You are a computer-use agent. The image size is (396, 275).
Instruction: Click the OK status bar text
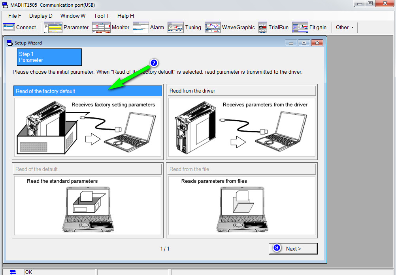(x=28, y=272)
